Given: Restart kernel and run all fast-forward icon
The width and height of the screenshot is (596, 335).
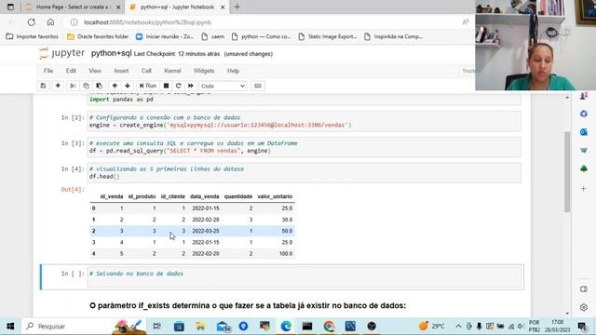Looking at the screenshot, I should 191,86.
